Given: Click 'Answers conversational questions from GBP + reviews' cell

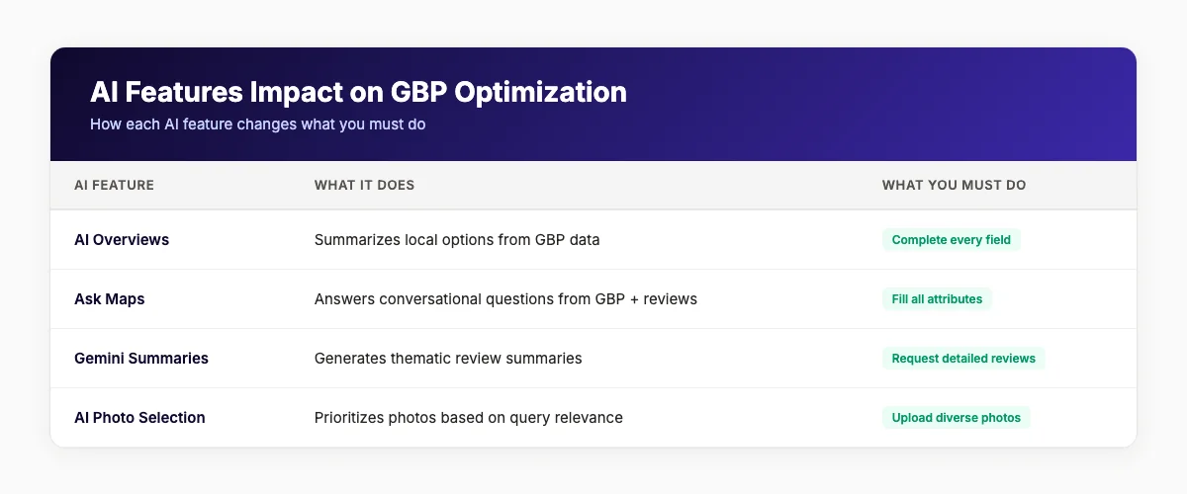Looking at the screenshot, I should (x=505, y=299).
